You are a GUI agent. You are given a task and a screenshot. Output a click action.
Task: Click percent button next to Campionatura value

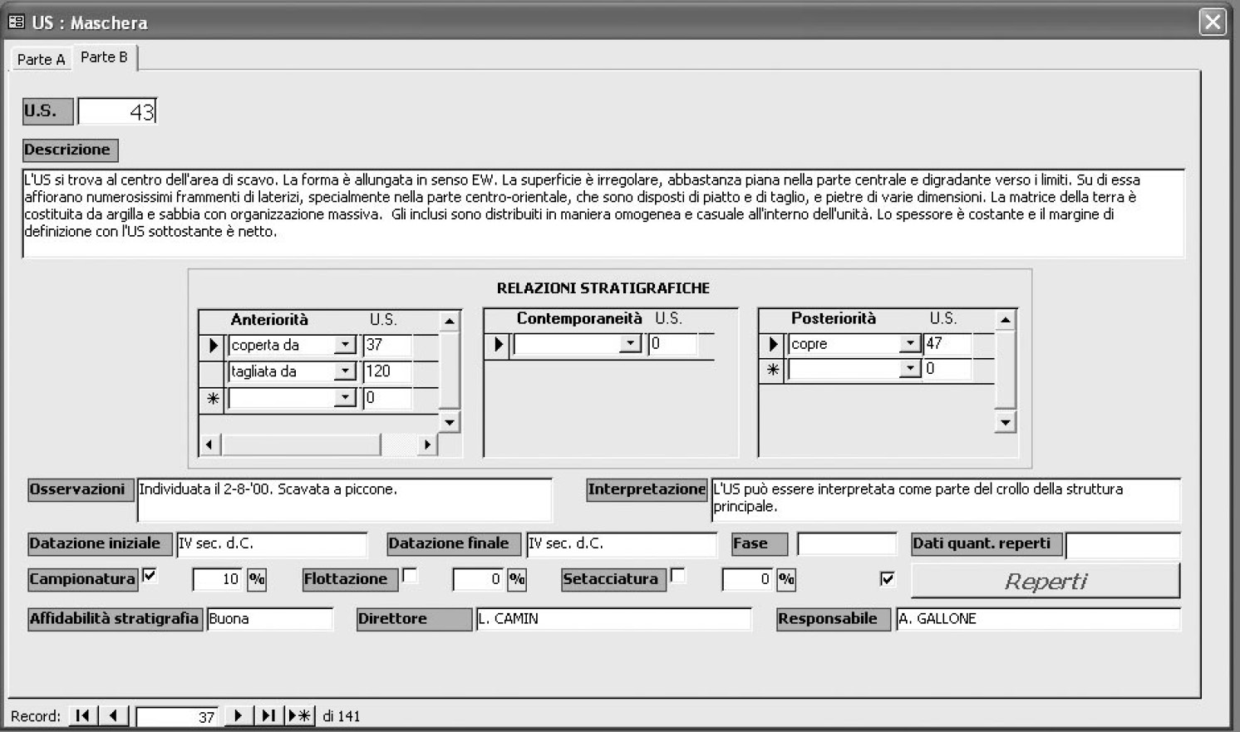click(257, 579)
